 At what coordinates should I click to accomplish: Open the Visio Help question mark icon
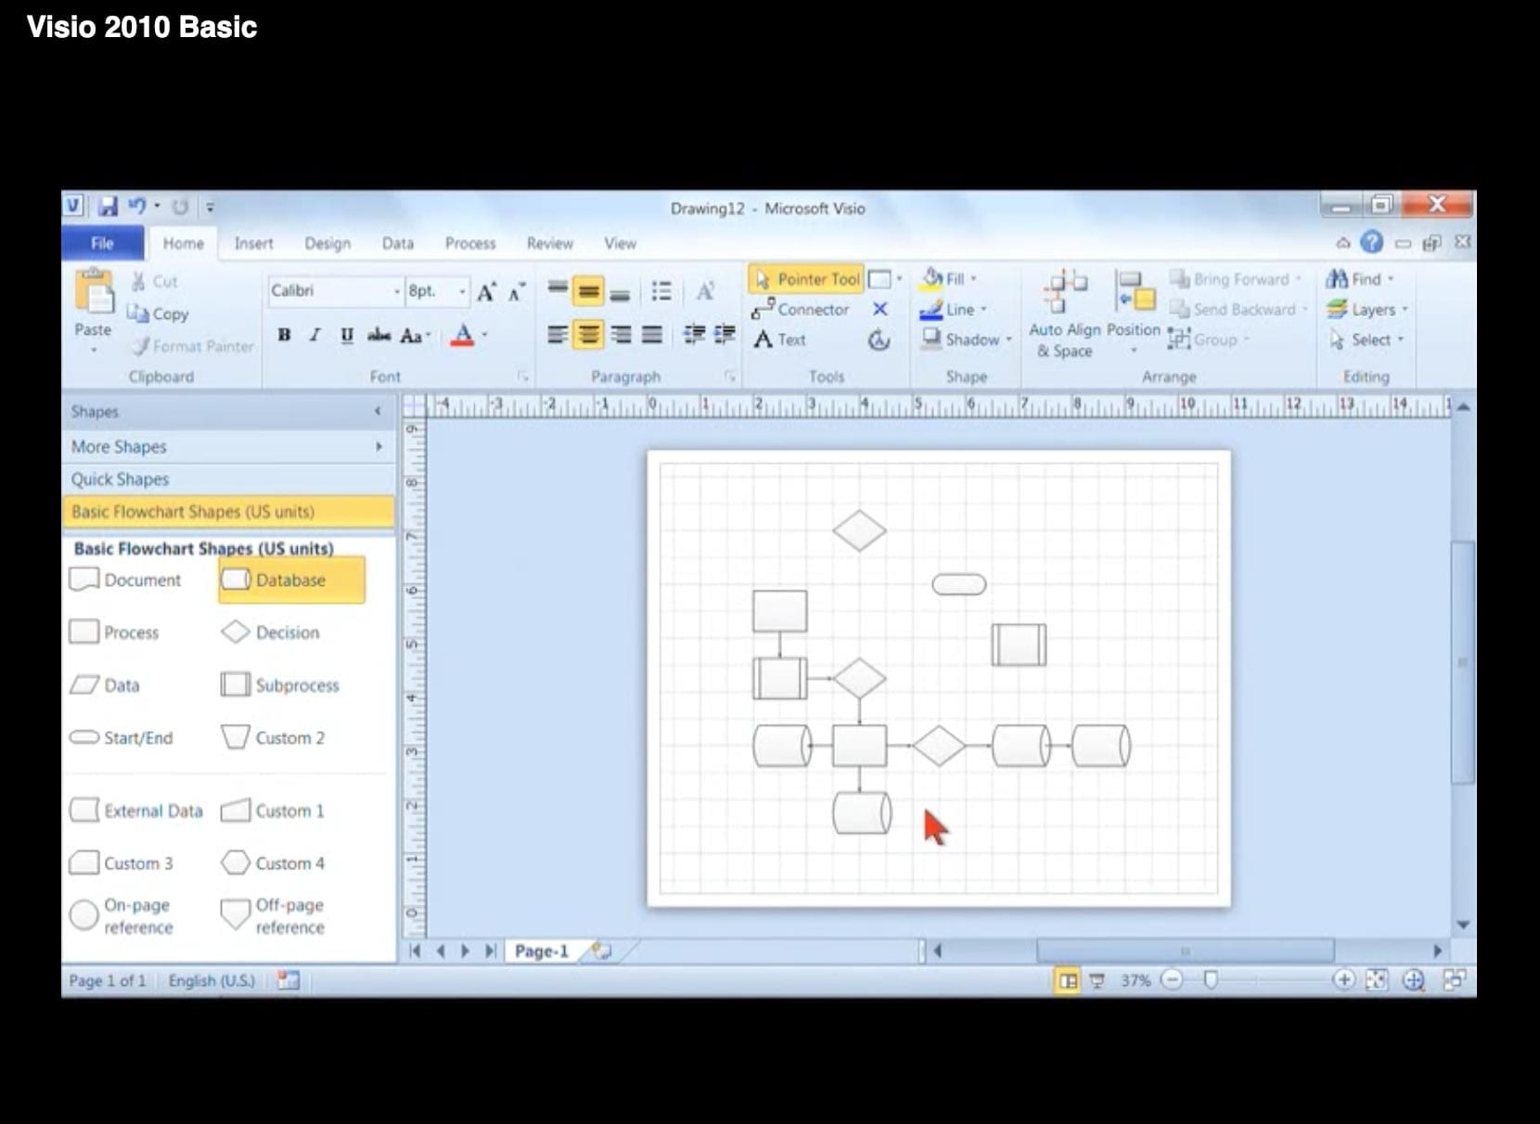point(1371,242)
